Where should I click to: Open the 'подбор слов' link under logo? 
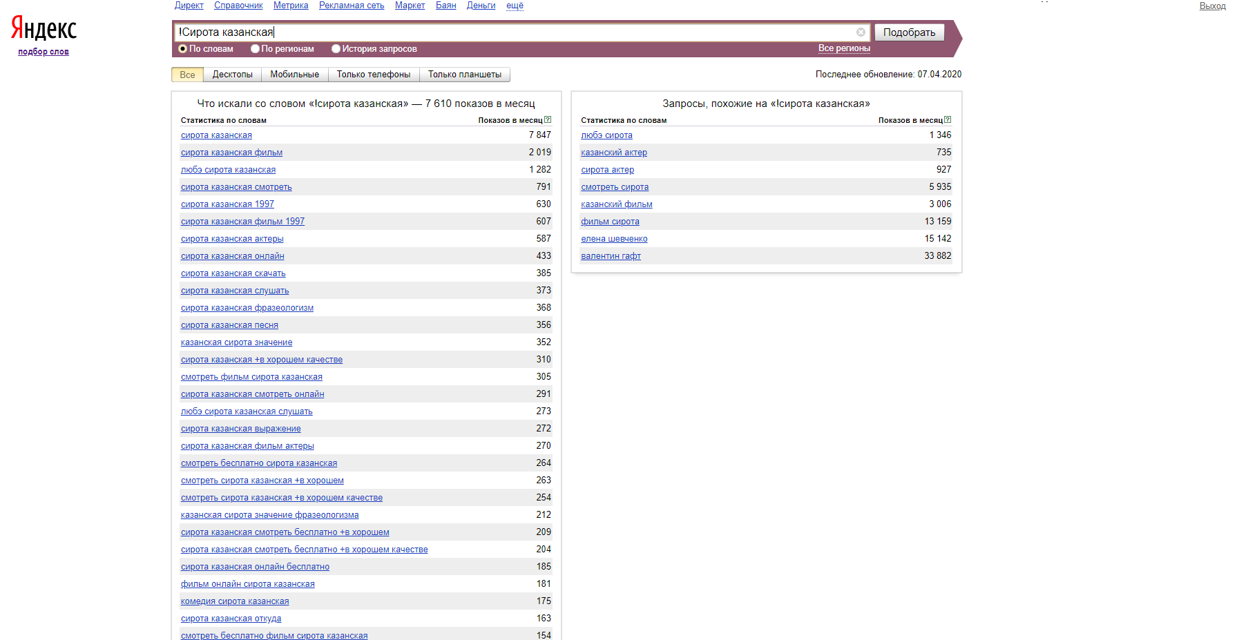(44, 52)
